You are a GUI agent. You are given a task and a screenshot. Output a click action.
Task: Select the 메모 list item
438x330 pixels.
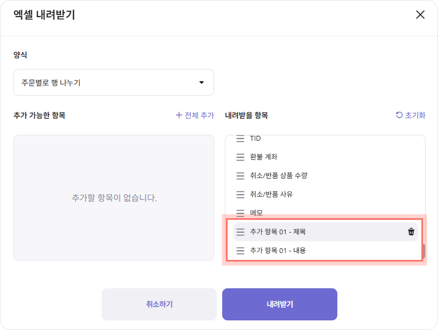(x=256, y=213)
